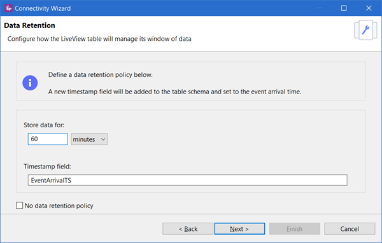
Task: Click the chevron arrow of the minutes combo box
Action: [x=103, y=139]
